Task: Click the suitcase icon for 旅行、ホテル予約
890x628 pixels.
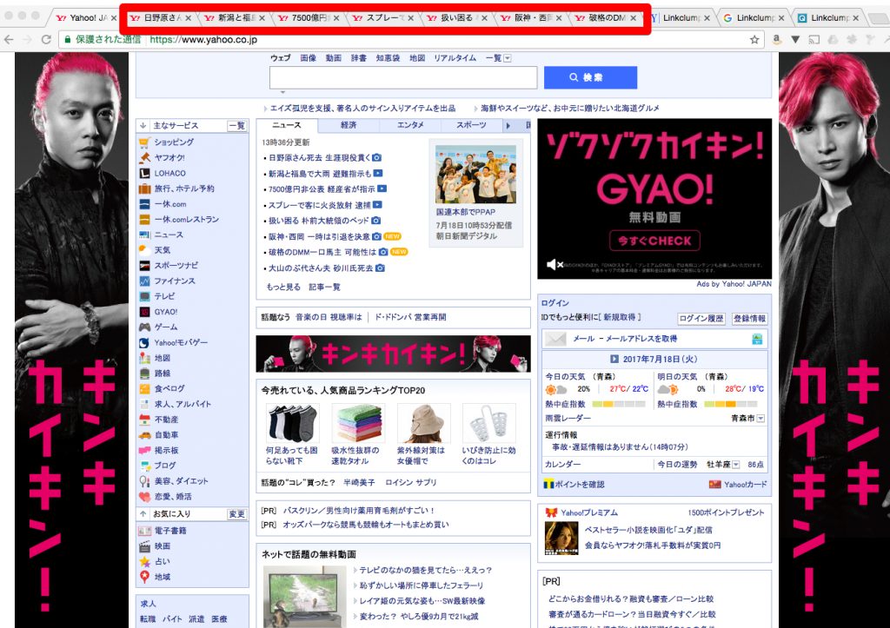Action: click(x=144, y=188)
